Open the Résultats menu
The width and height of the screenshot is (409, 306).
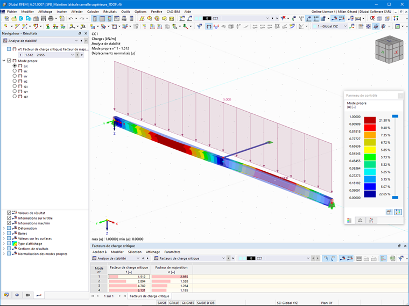pos(110,11)
